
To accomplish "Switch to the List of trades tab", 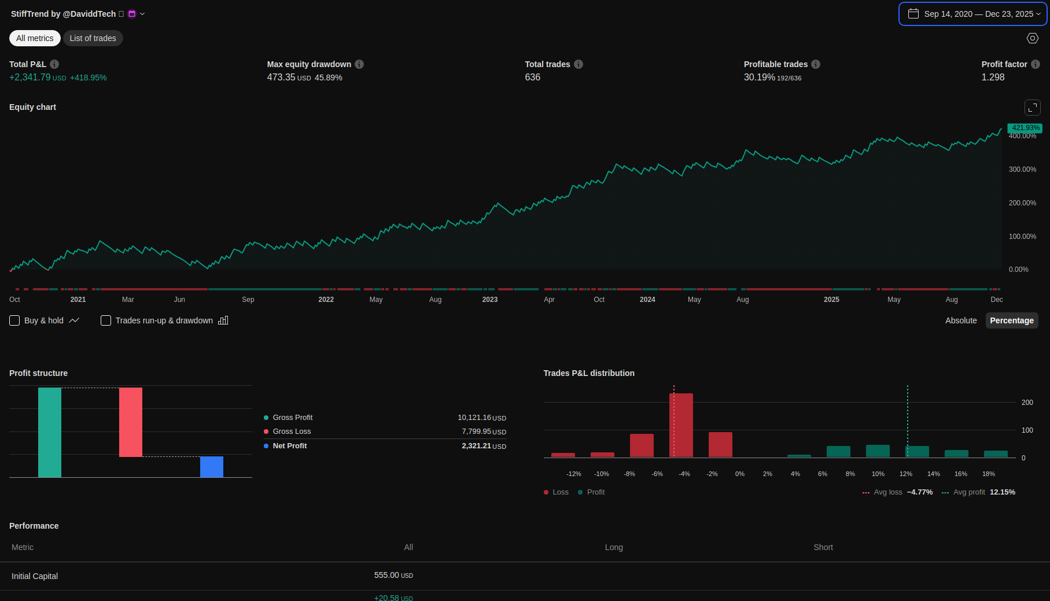I will [x=93, y=38].
